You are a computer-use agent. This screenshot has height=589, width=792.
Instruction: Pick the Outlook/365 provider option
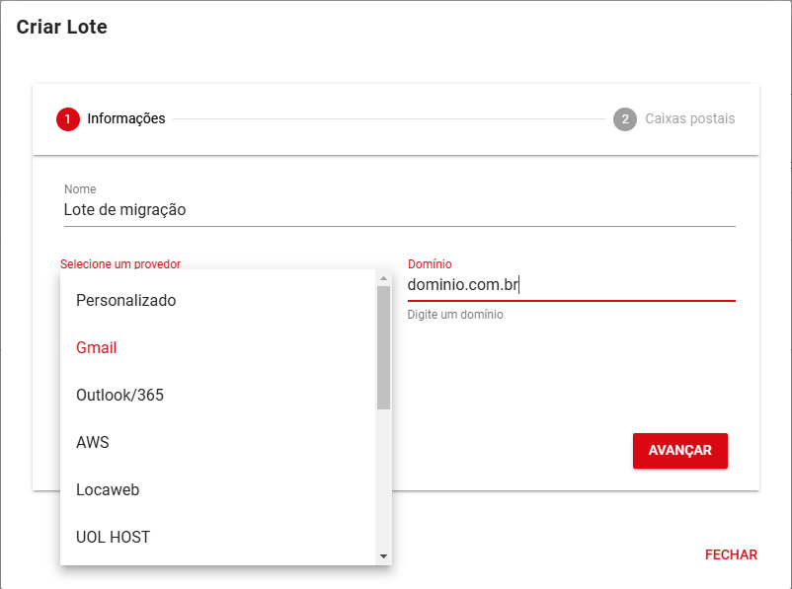click(x=119, y=395)
